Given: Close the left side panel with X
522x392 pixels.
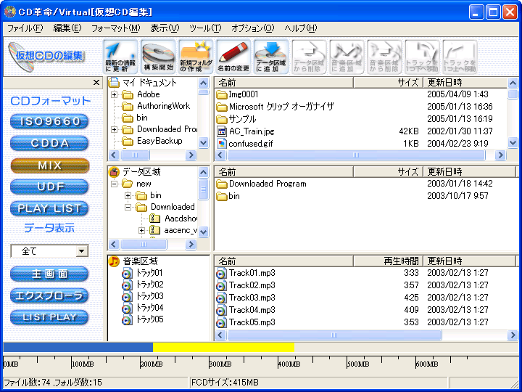Looking at the screenshot, I should pyautogui.click(x=96, y=82).
